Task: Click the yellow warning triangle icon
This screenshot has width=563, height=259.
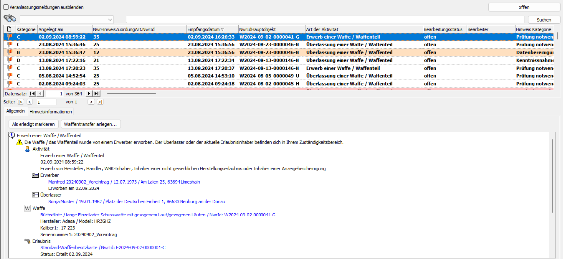Action: coord(20,142)
